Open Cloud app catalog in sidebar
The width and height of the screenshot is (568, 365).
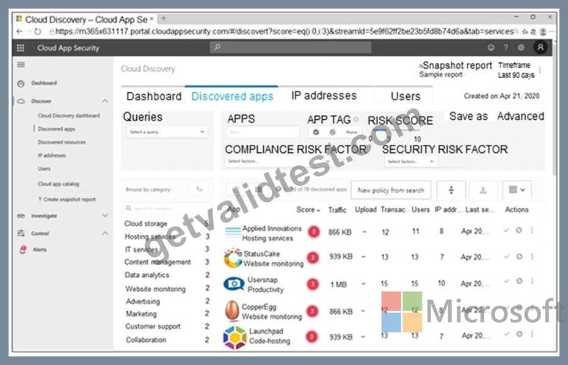58,184
